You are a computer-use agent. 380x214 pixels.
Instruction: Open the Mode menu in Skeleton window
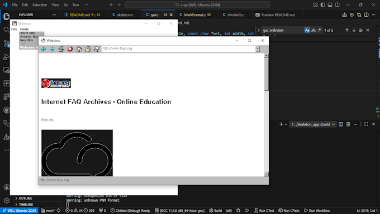pos(25,30)
